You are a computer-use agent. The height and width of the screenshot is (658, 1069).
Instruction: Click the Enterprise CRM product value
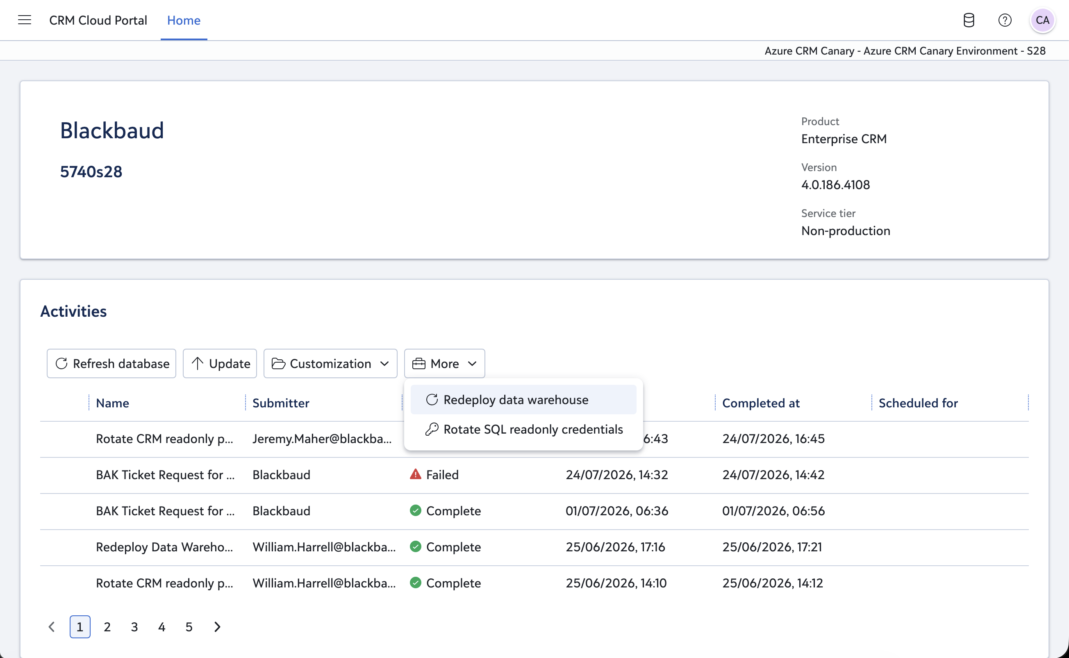(844, 139)
